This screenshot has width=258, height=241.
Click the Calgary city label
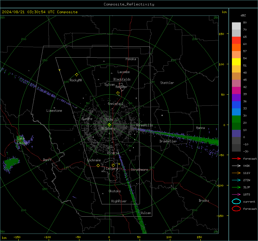click(112, 168)
